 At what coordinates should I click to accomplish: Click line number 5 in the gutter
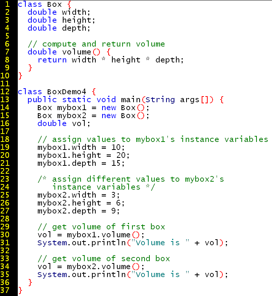pos(7,36)
